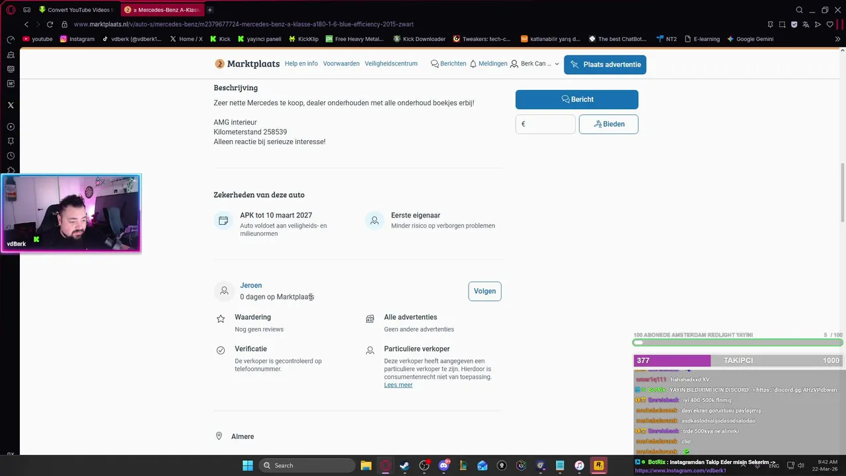846x476 pixels.
Task: Click Plaats advertentie button
Action: [x=605, y=65]
